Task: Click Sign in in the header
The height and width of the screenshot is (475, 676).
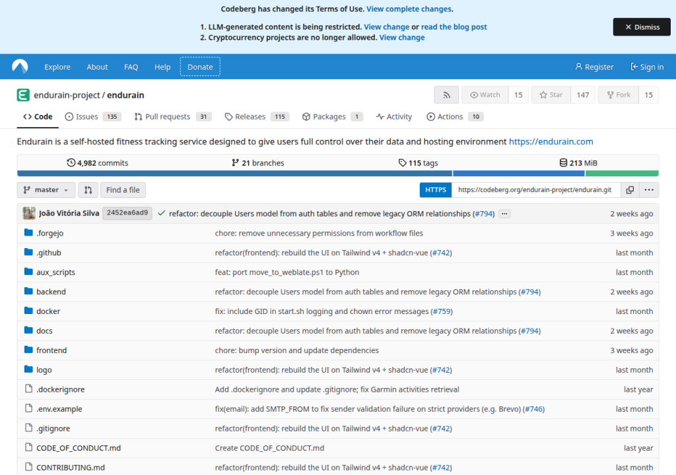Action: point(647,67)
